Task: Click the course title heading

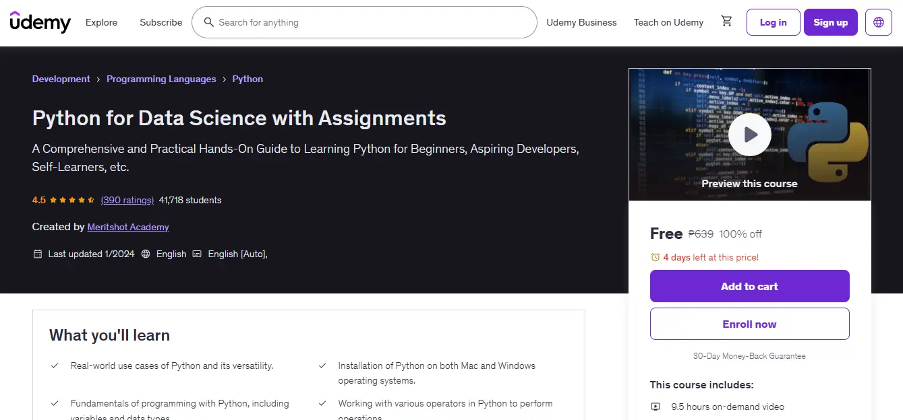Action: tap(239, 118)
